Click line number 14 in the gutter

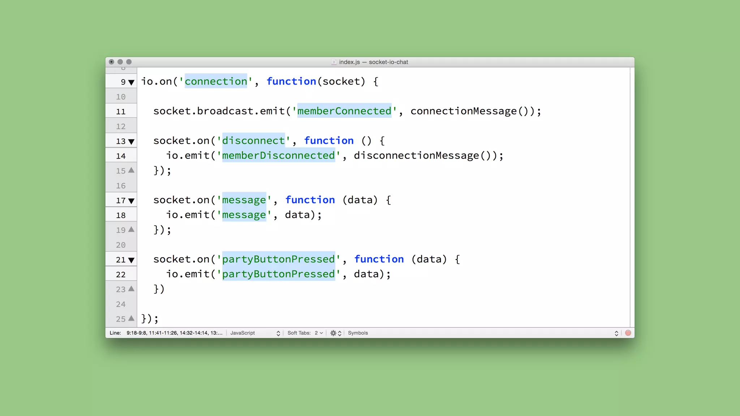coord(121,156)
